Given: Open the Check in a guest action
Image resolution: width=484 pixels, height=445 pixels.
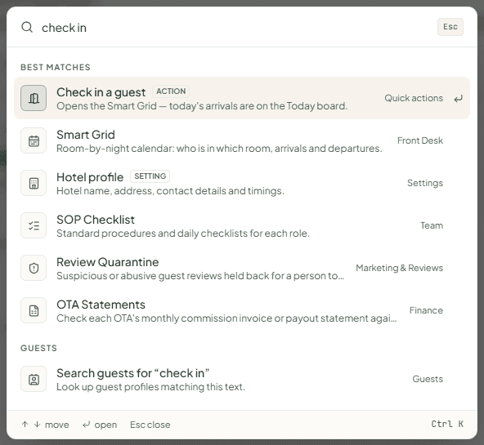Looking at the screenshot, I should [242, 98].
